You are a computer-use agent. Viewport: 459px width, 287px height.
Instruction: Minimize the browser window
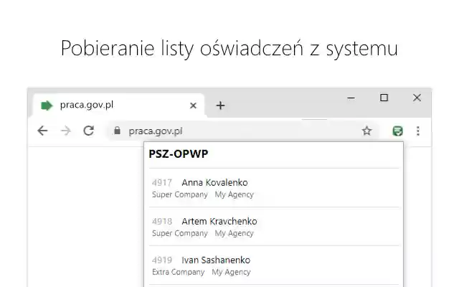pyautogui.click(x=351, y=98)
